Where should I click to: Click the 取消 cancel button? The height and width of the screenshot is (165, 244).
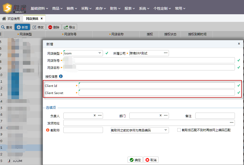click(x=151, y=160)
